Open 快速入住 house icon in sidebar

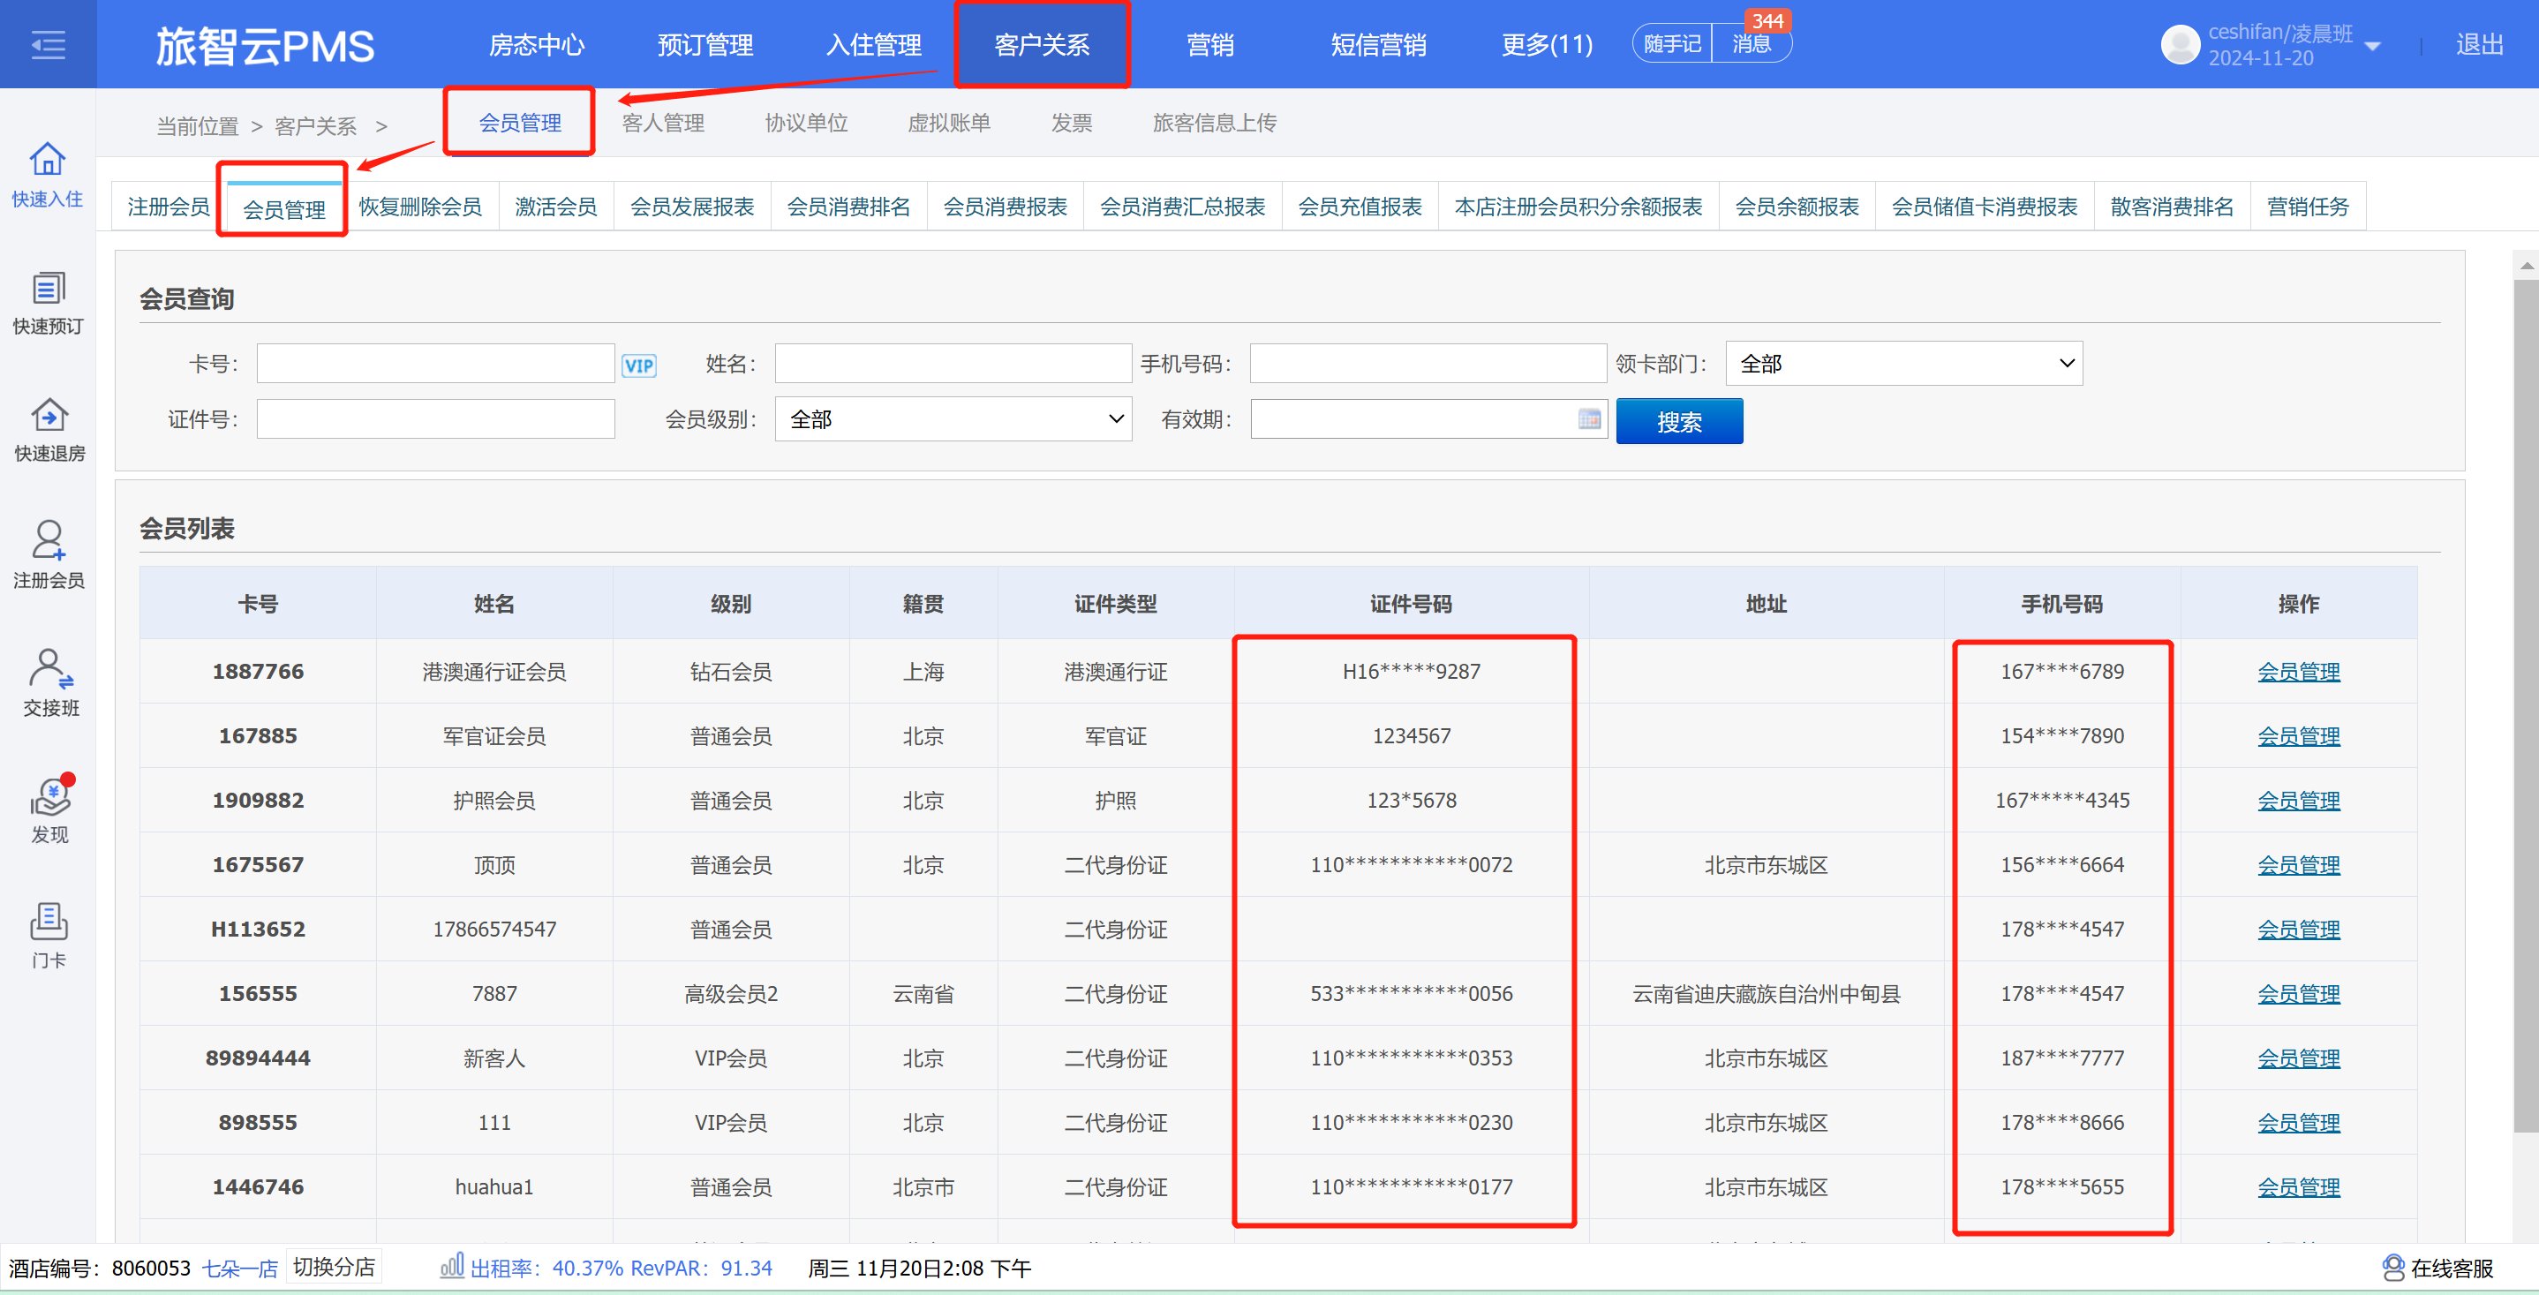coord(48,159)
